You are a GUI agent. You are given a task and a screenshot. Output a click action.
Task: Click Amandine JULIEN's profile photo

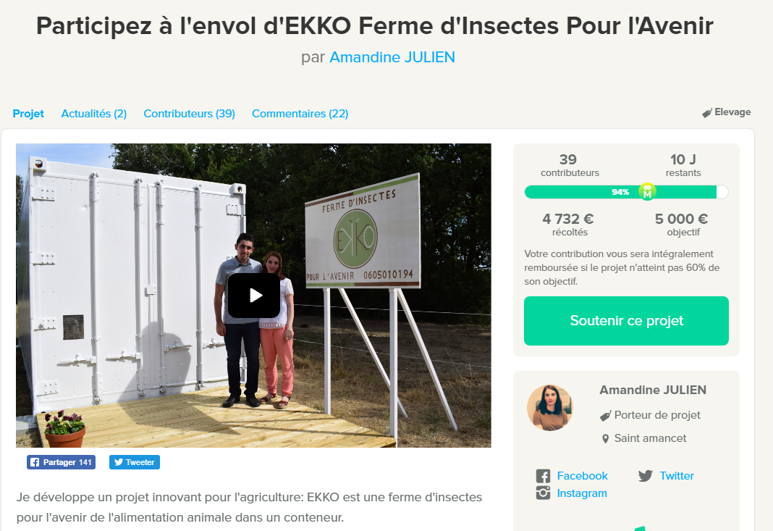[549, 408]
